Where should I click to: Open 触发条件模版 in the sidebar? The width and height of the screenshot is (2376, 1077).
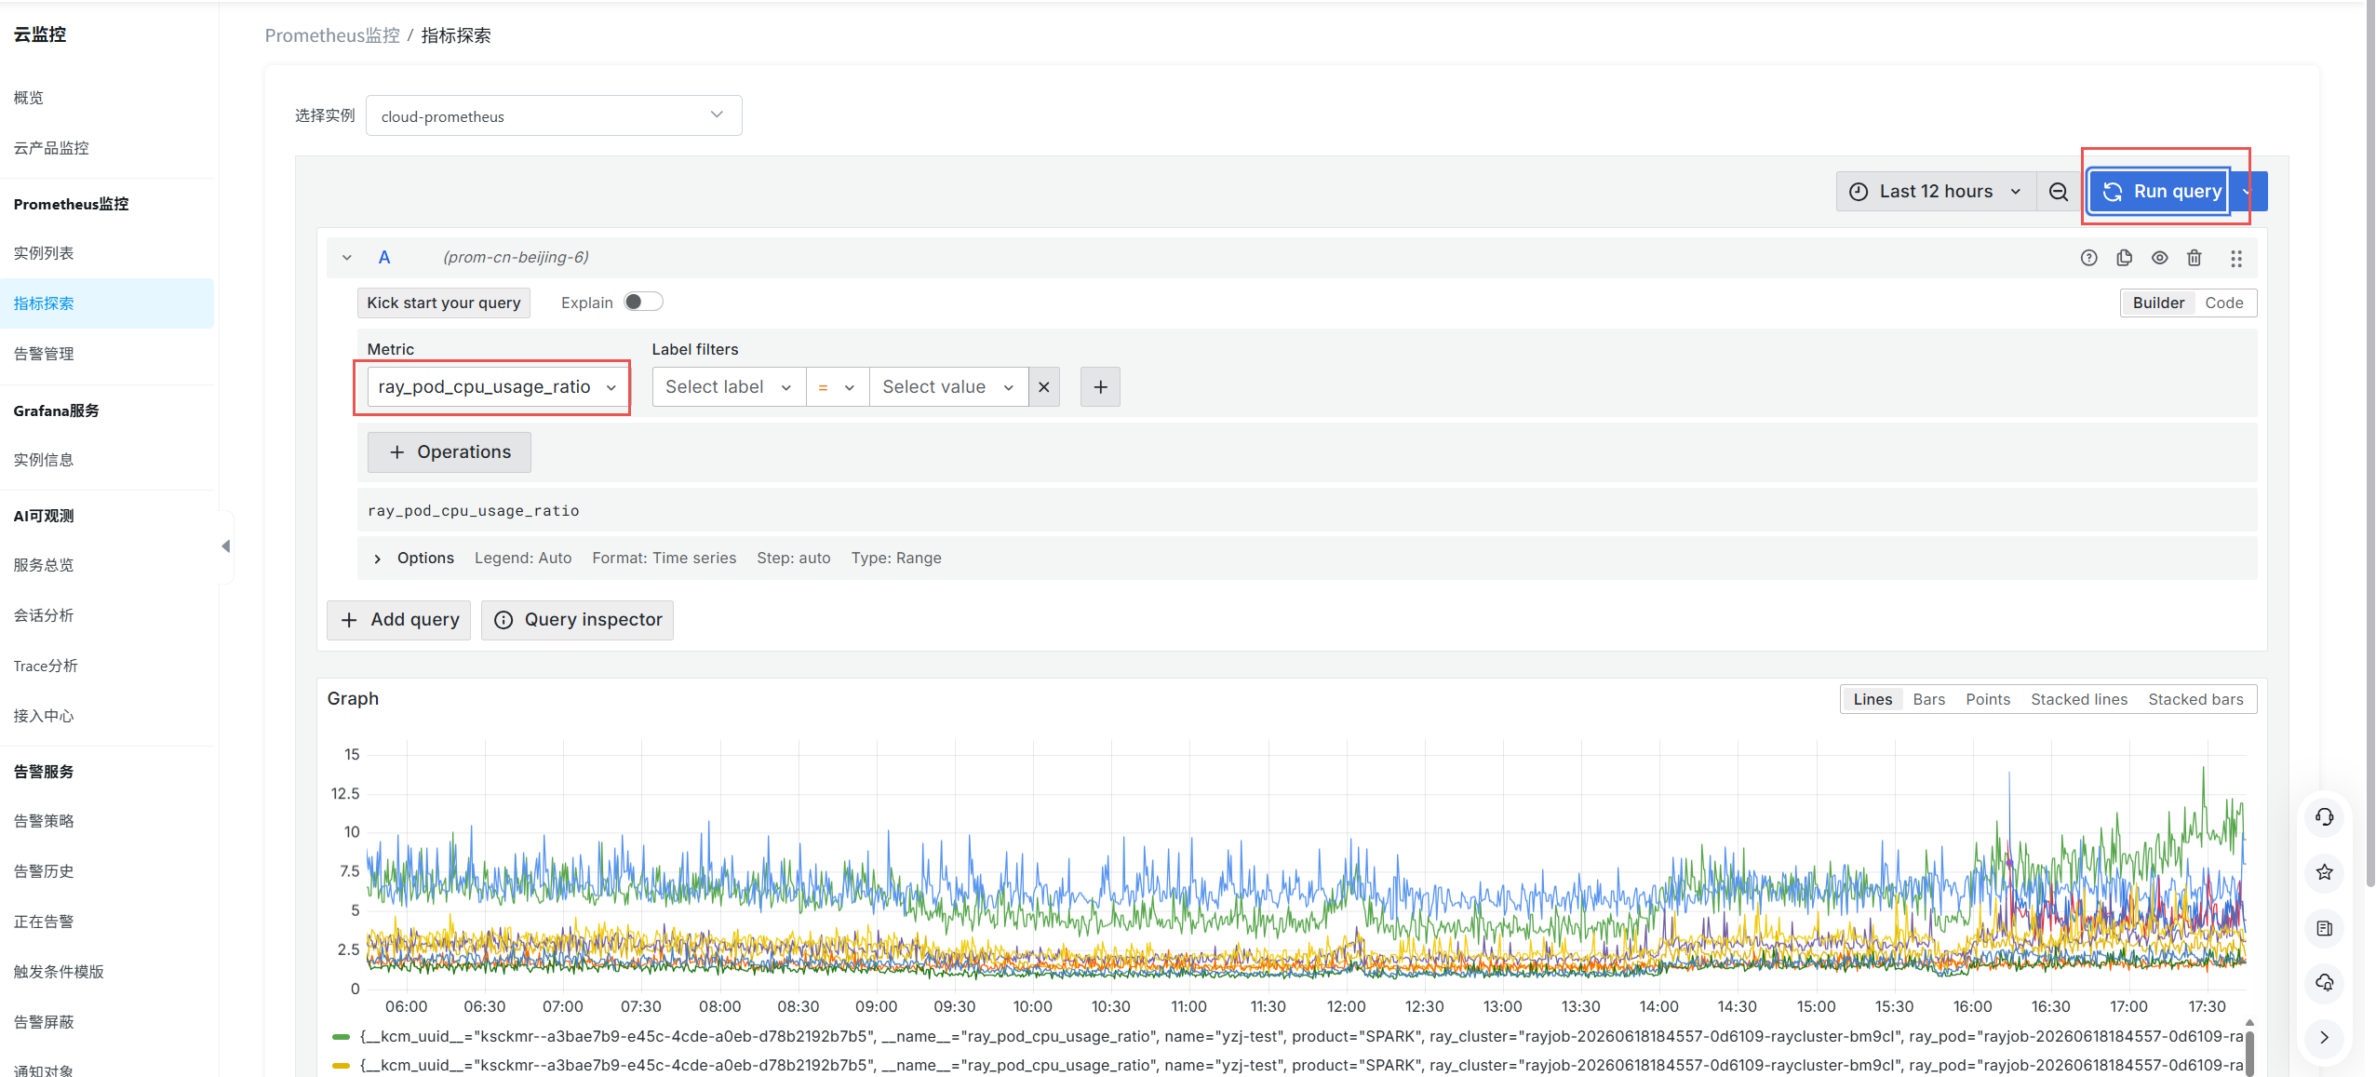coord(59,972)
